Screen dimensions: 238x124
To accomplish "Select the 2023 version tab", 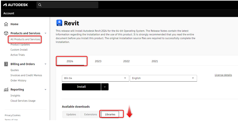I will (98, 61).
